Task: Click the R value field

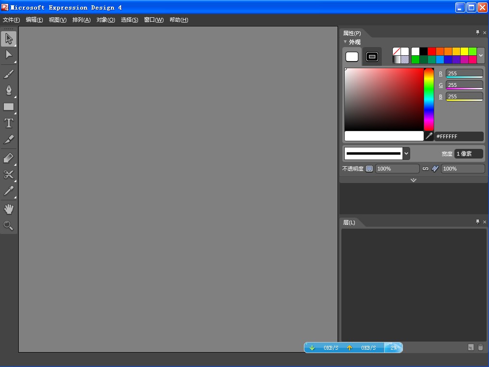Action: coord(464,73)
